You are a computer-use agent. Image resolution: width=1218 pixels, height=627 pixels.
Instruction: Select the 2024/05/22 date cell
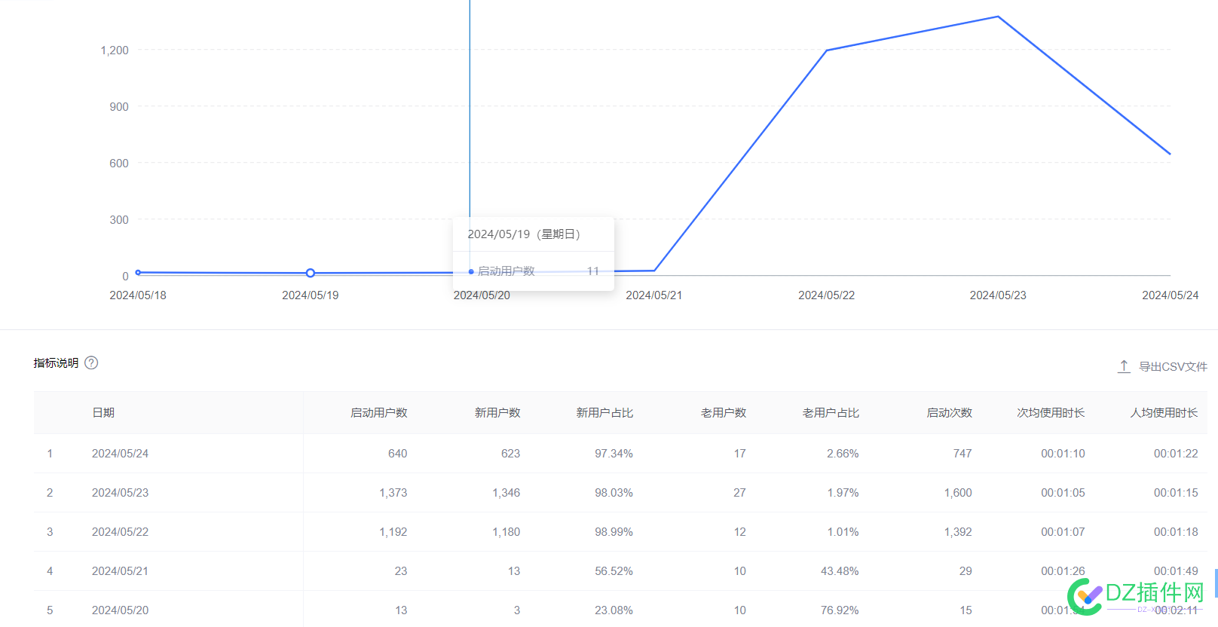coord(120,531)
